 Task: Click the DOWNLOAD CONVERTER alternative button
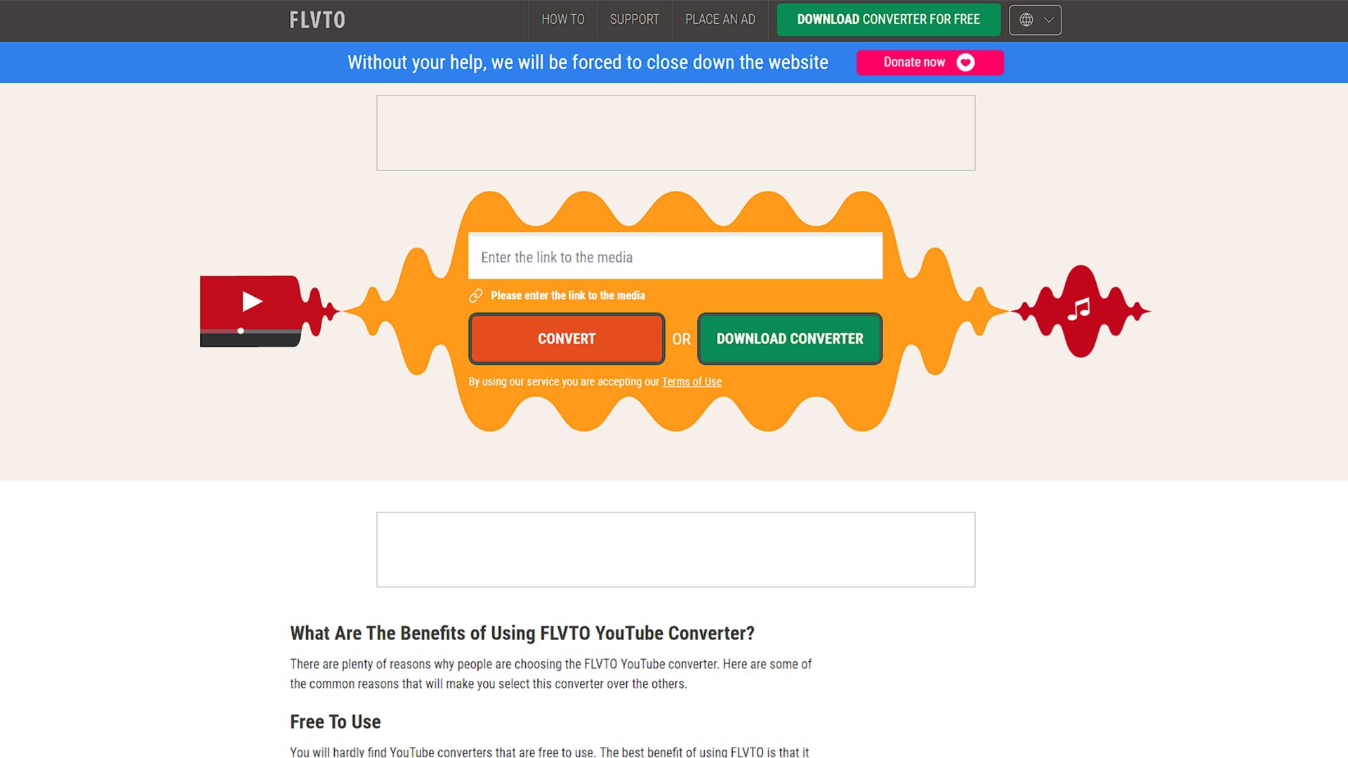[x=790, y=339]
